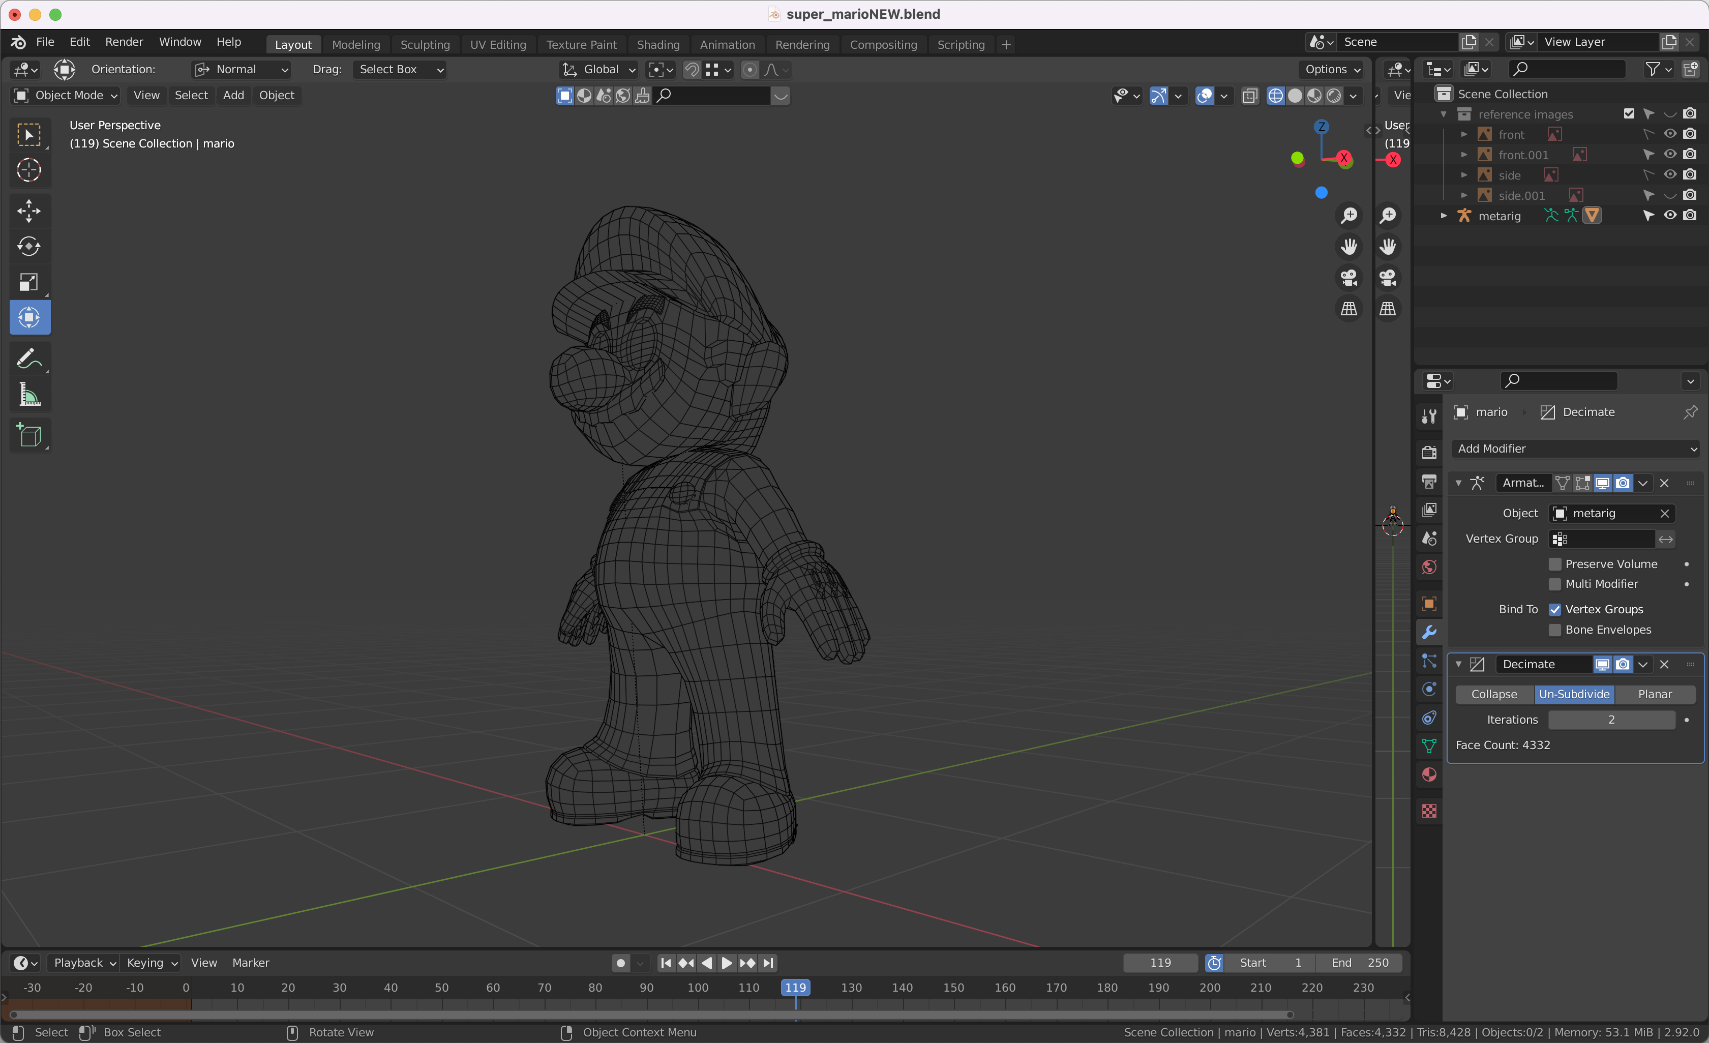Image resolution: width=1709 pixels, height=1043 pixels.
Task: Jump to the animation end frame
Action: (x=768, y=963)
